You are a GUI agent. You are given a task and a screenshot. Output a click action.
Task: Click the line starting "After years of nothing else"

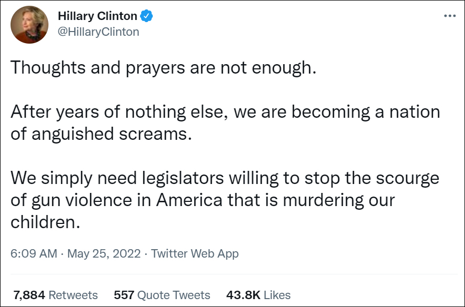tap(225, 111)
